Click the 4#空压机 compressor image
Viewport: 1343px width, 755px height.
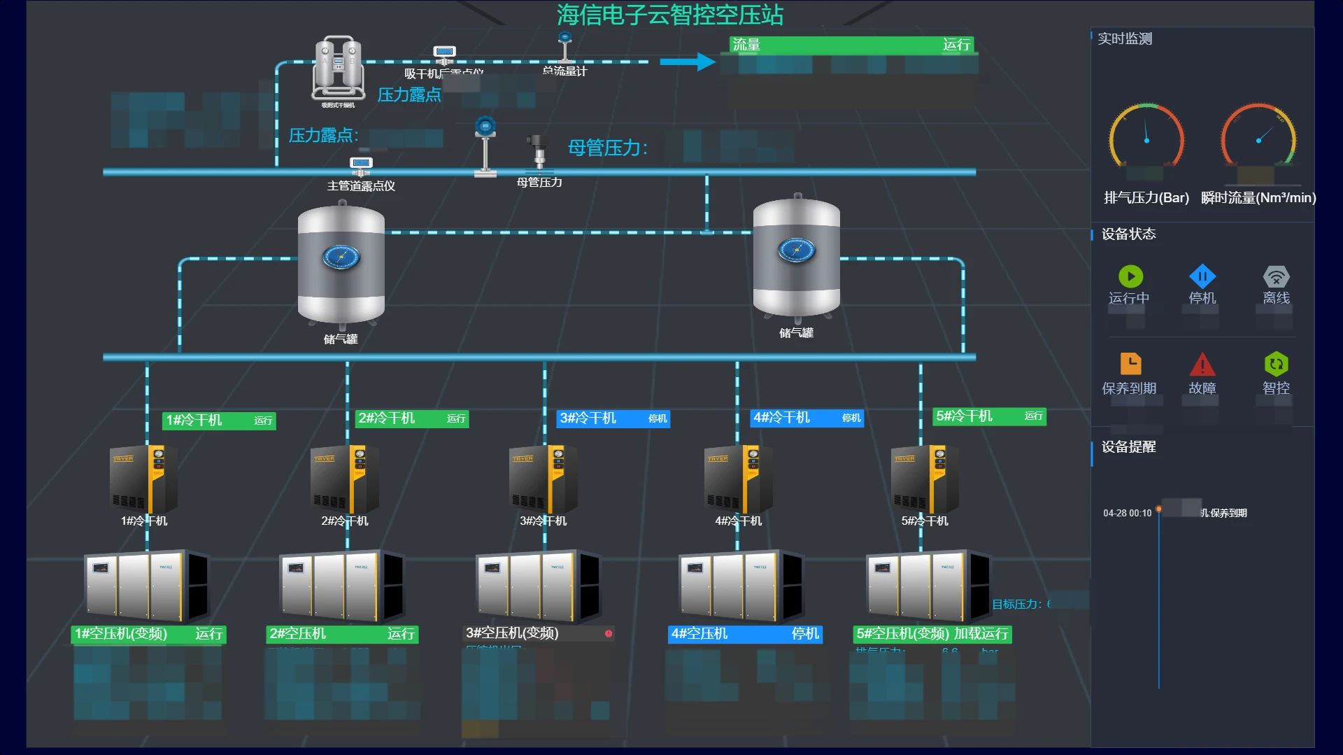click(741, 586)
